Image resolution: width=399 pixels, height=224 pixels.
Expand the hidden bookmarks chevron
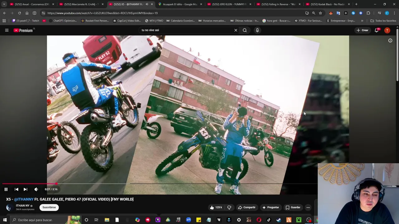362,21
